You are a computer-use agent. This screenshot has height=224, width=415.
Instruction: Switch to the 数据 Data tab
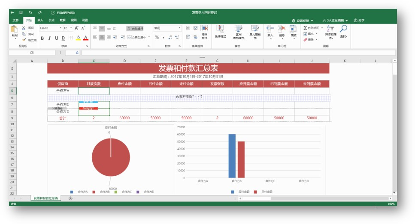[x=63, y=20]
